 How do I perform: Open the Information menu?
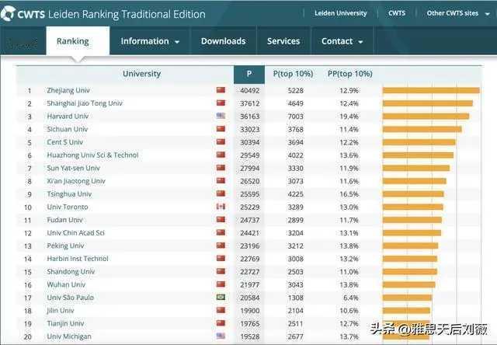[x=145, y=41]
